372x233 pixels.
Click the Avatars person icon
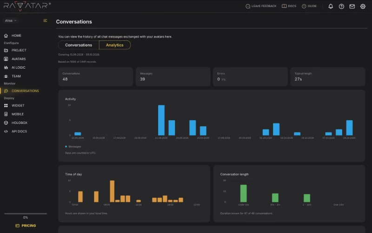(6, 59)
